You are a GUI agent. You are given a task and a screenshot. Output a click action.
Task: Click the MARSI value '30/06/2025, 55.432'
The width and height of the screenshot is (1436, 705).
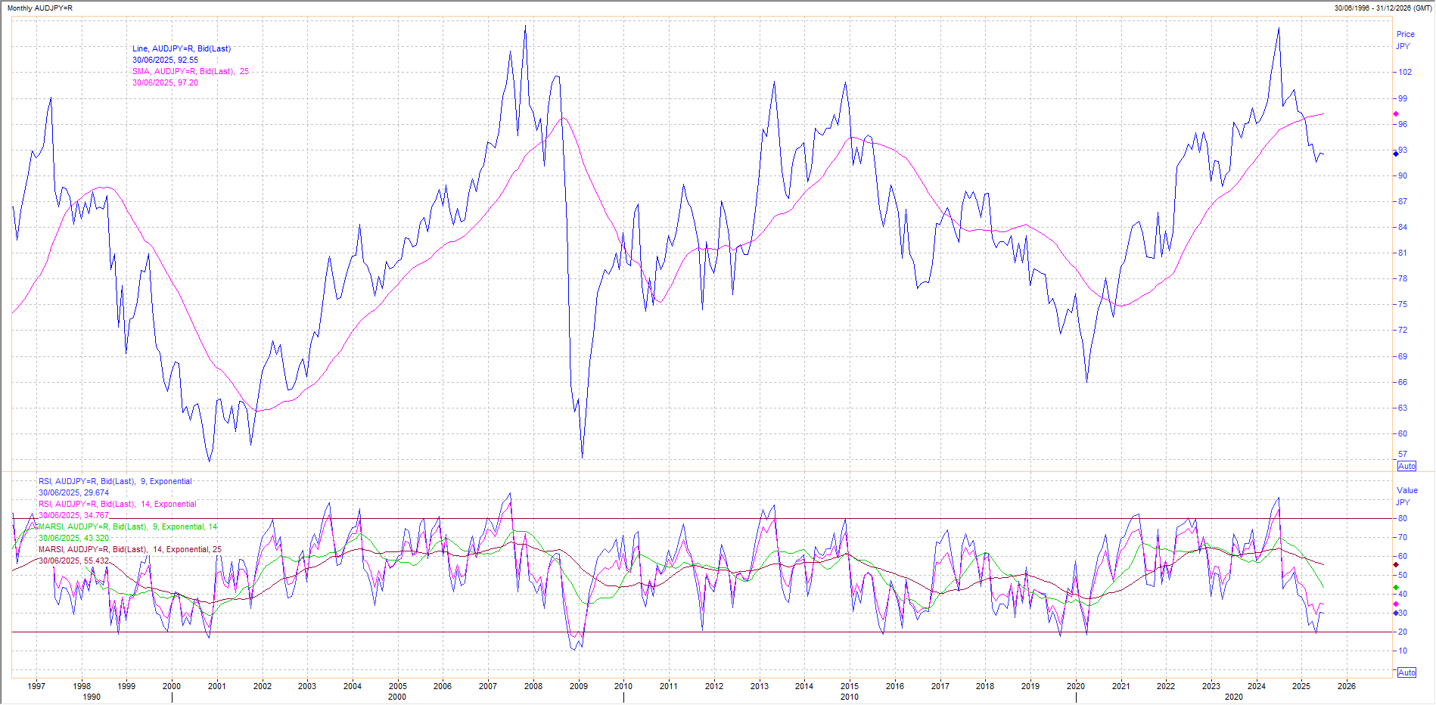tap(73, 561)
